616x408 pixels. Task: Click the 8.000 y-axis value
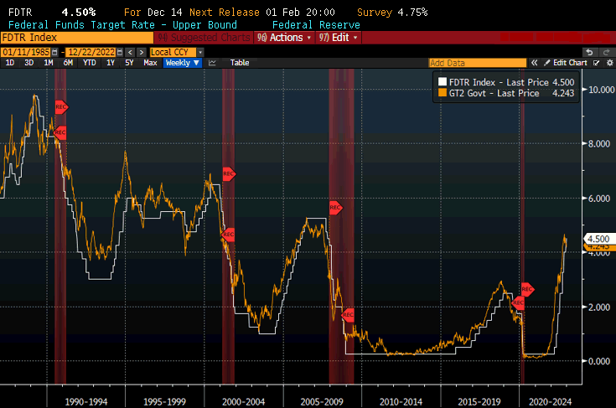pos(599,144)
